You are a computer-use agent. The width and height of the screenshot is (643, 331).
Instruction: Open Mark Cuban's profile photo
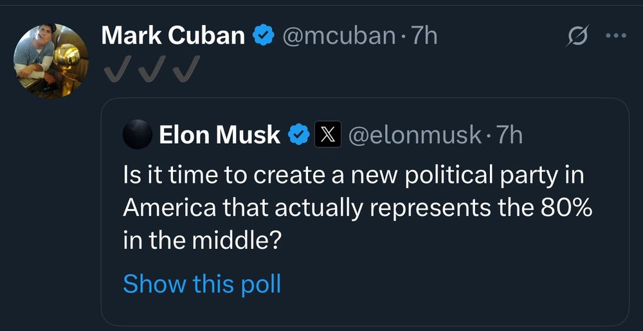49,61
